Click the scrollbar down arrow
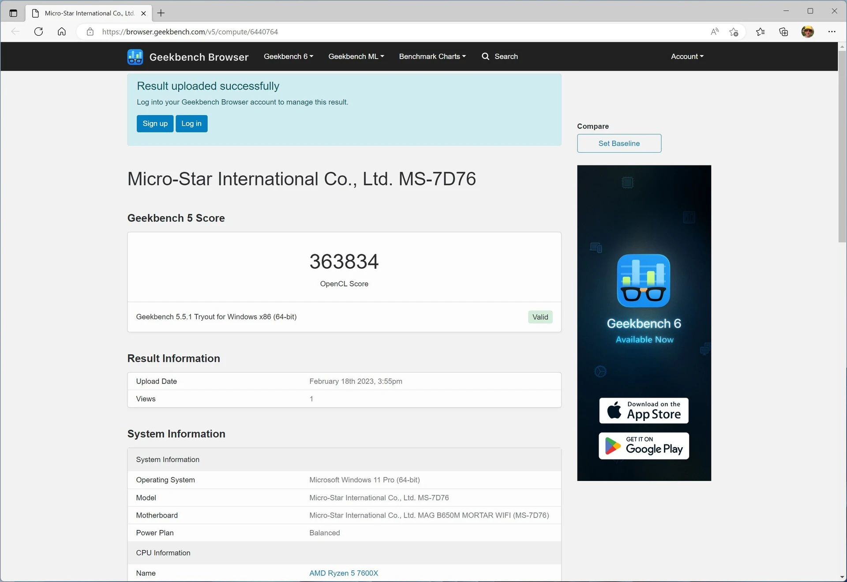 tap(842, 577)
